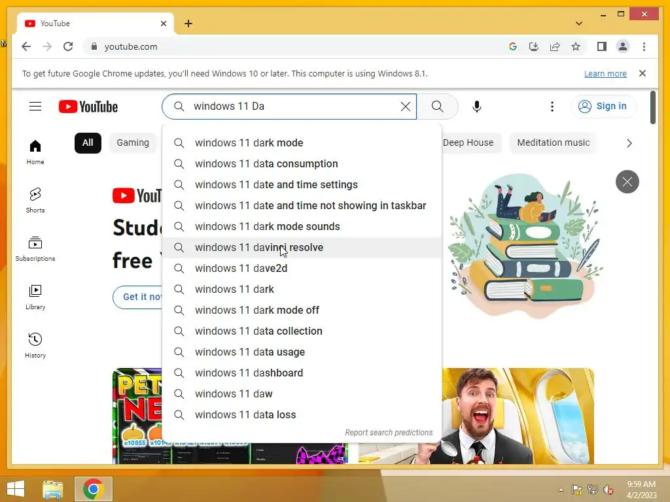Report search predictions link
The height and width of the screenshot is (502, 670).
pyautogui.click(x=389, y=433)
